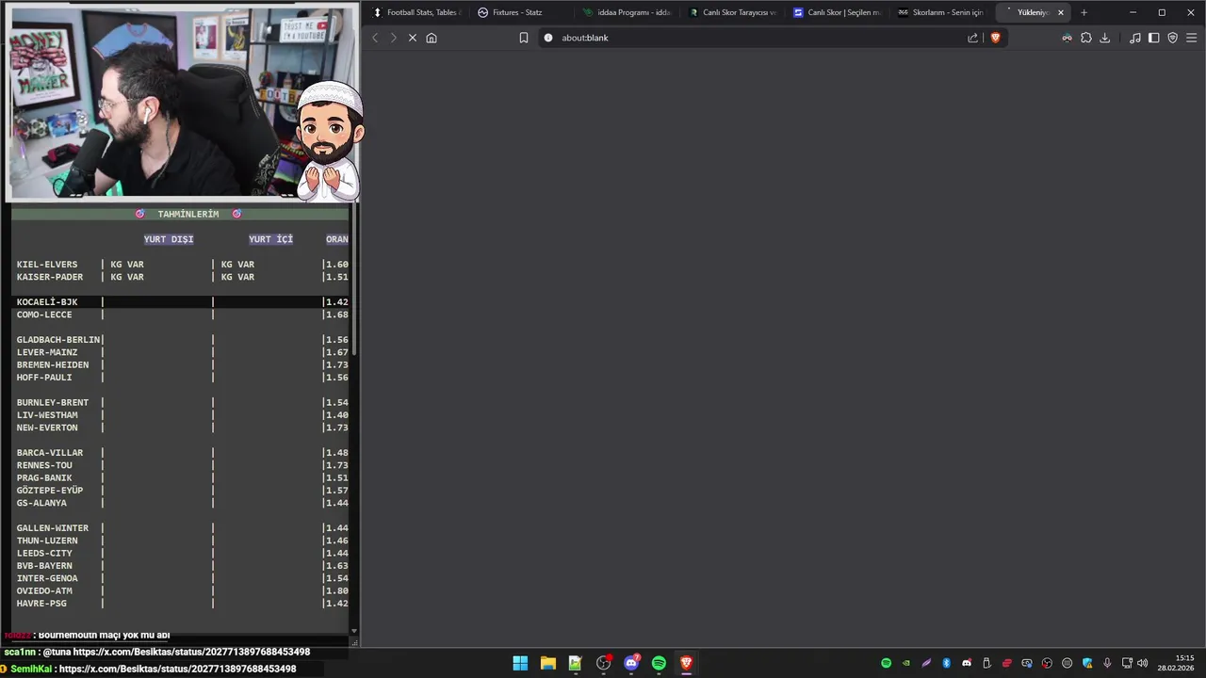
Task: Open a new browser tab
Action: [1084, 12]
